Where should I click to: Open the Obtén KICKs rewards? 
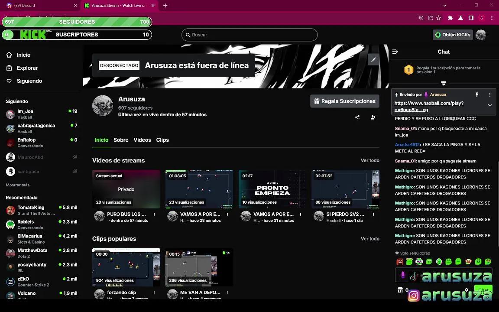click(x=453, y=34)
